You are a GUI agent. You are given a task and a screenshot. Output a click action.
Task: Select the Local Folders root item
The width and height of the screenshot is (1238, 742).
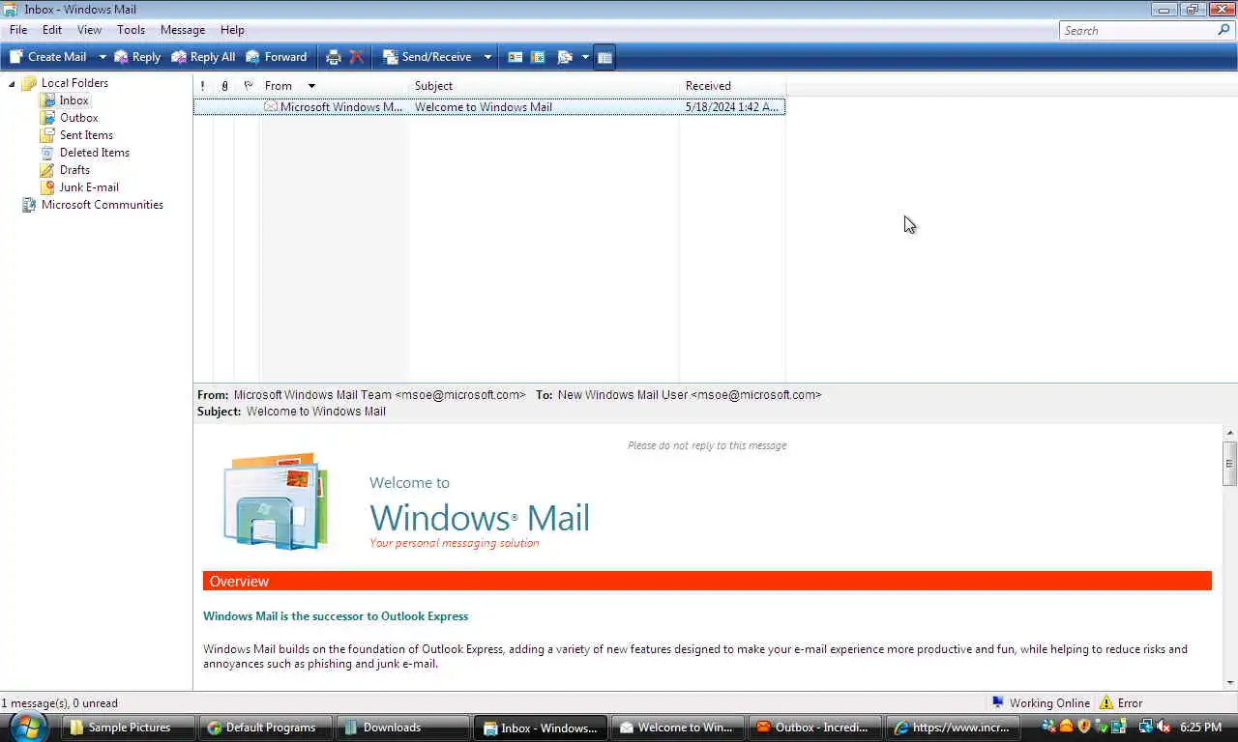(x=74, y=83)
